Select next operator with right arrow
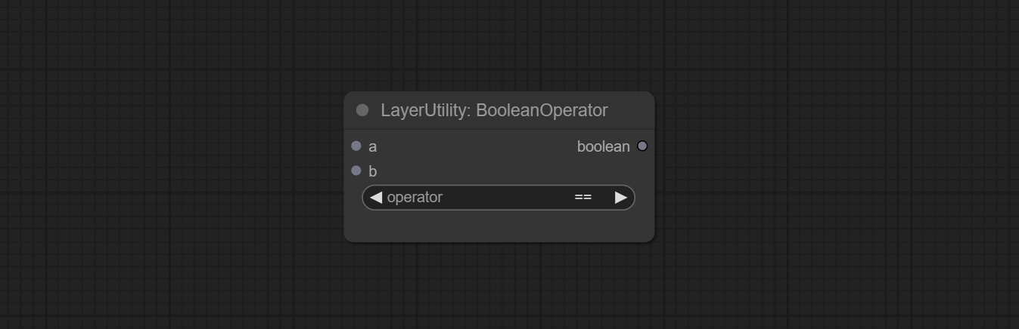Image resolution: width=1019 pixels, height=329 pixels. click(x=621, y=197)
